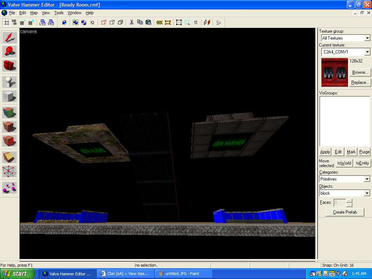Image resolution: width=372 pixels, height=279 pixels.
Task: Click the Group objects icon
Action: coord(76,23)
